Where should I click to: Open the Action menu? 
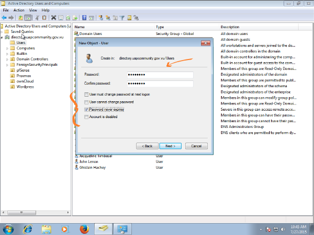(19, 10)
